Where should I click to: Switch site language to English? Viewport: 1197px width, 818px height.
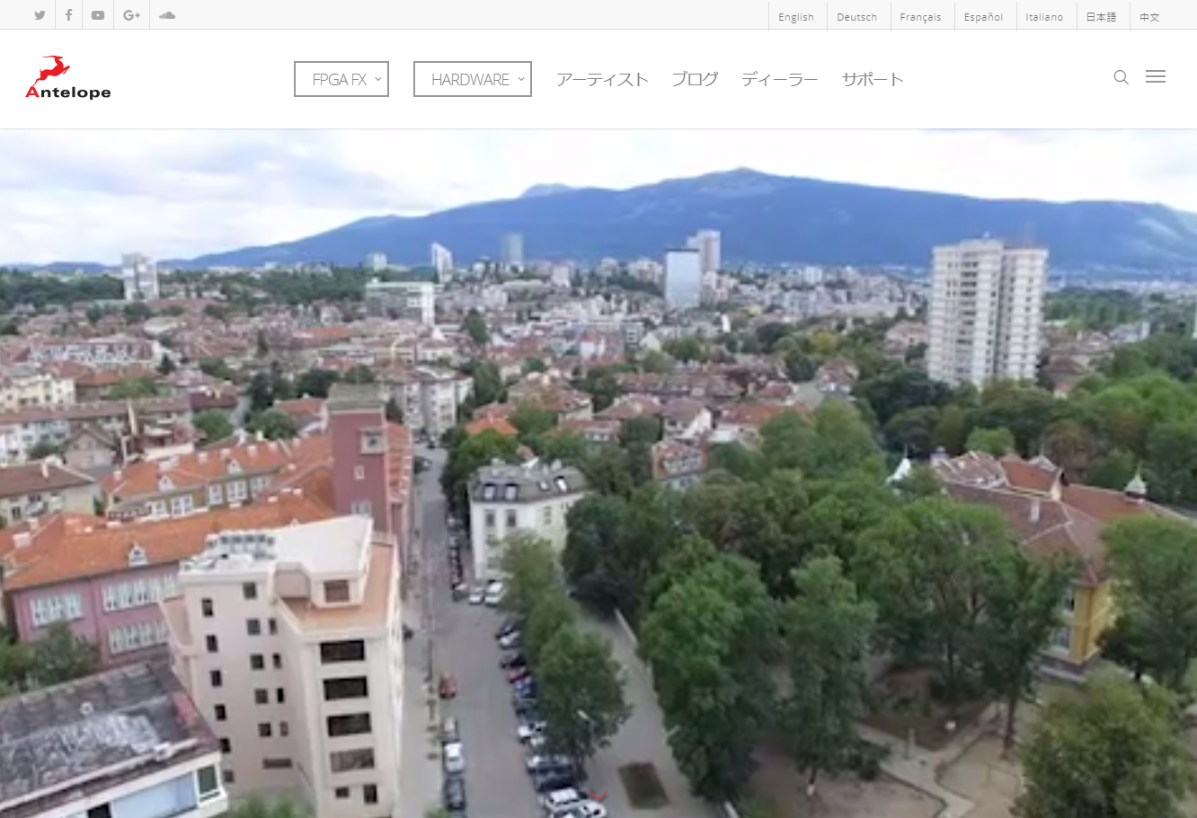796,17
